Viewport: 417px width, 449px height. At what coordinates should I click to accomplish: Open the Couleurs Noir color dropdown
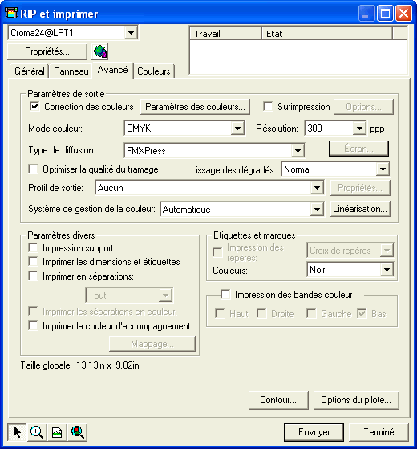click(x=387, y=270)
